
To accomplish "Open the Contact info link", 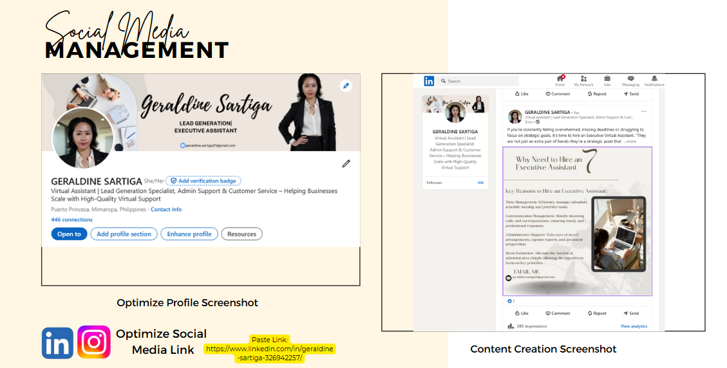I will point(166,210).
